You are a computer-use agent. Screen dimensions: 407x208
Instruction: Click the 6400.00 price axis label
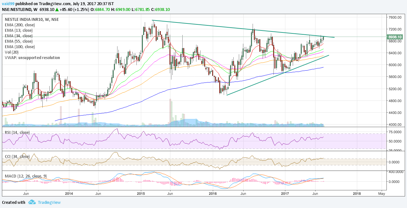(x=396, y=53)
